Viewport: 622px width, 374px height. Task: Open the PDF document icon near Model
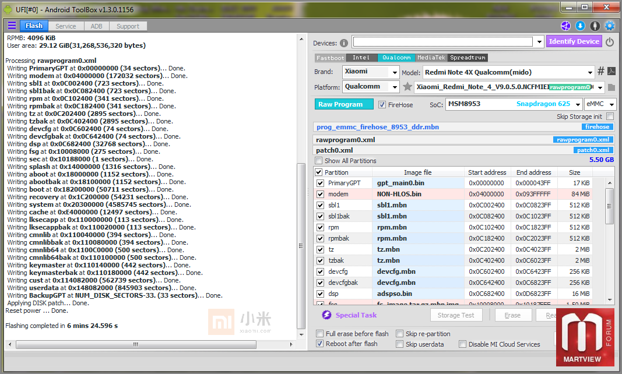coord(612,71)
